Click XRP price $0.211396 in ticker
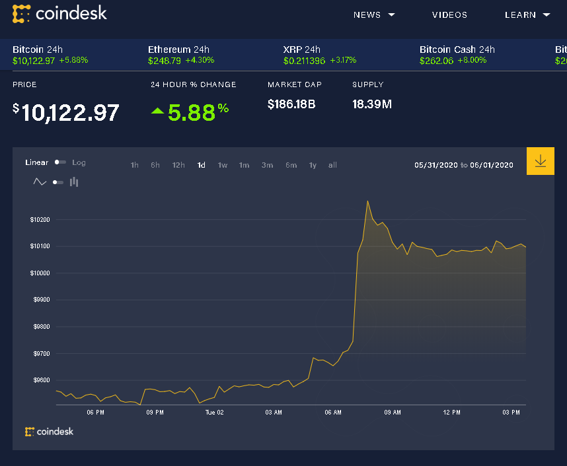The image size is (567, 466). 304,61
